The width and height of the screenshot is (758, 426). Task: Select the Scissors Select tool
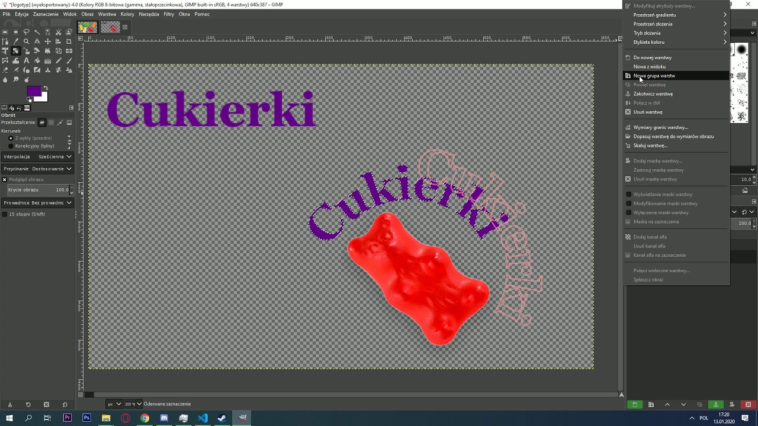pyautogui.click(x=58, y=32)
